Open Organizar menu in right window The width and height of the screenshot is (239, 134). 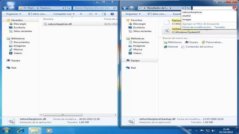coord(133,14)
